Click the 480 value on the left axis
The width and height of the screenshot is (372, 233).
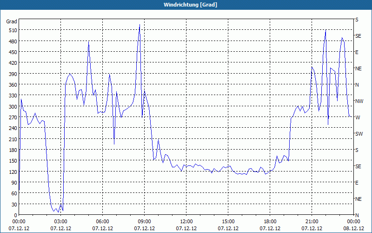(x=13, y=41)
